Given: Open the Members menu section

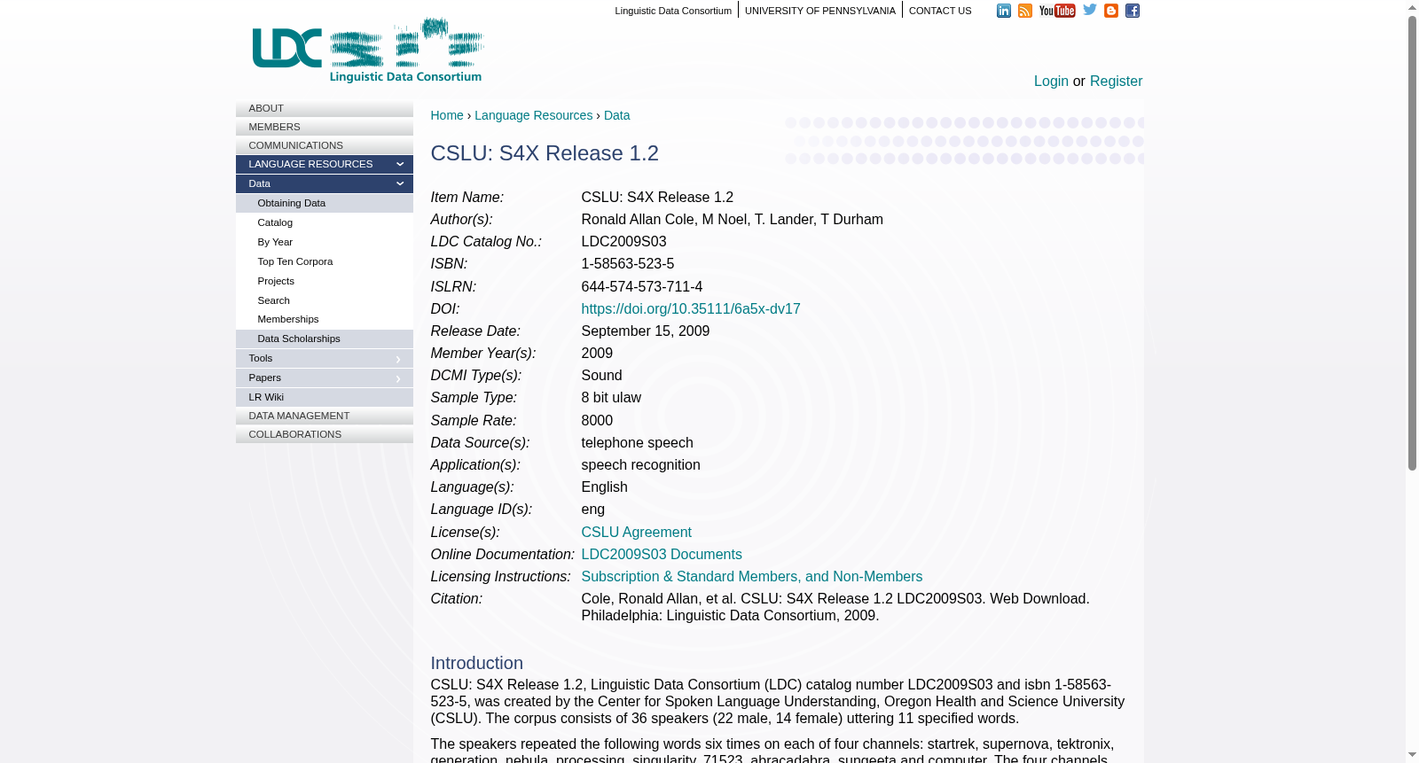Looking at the screenshot, I should pos(325,127).
